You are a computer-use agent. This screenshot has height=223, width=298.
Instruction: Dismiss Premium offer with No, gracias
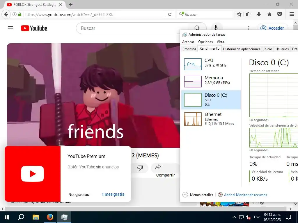pyautogui.click(x=79, y=194)
